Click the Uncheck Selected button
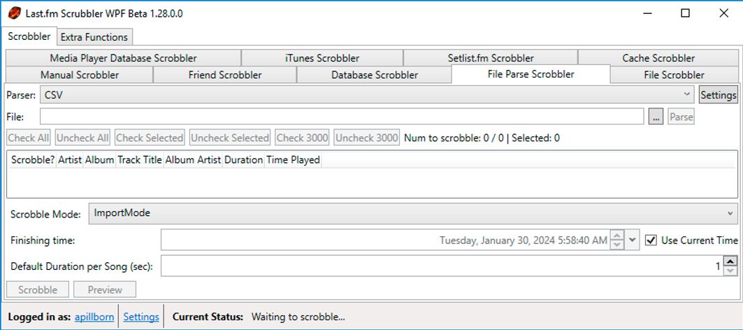743x330 pixels. (x=230, y=138)
